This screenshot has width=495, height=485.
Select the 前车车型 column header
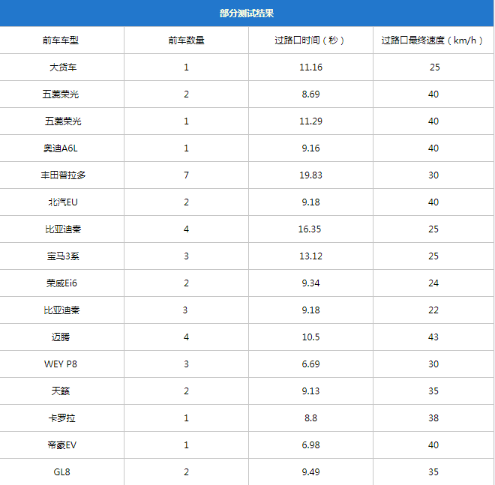coord(61,40)
